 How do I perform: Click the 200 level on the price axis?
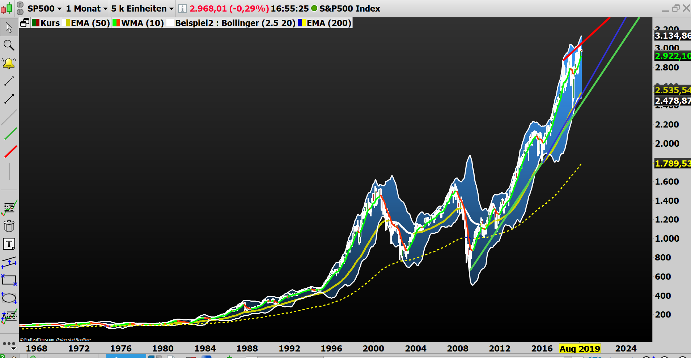click(x=663, y=315)
